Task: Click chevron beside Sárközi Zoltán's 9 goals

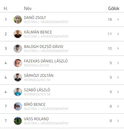Action: (118, 77)
